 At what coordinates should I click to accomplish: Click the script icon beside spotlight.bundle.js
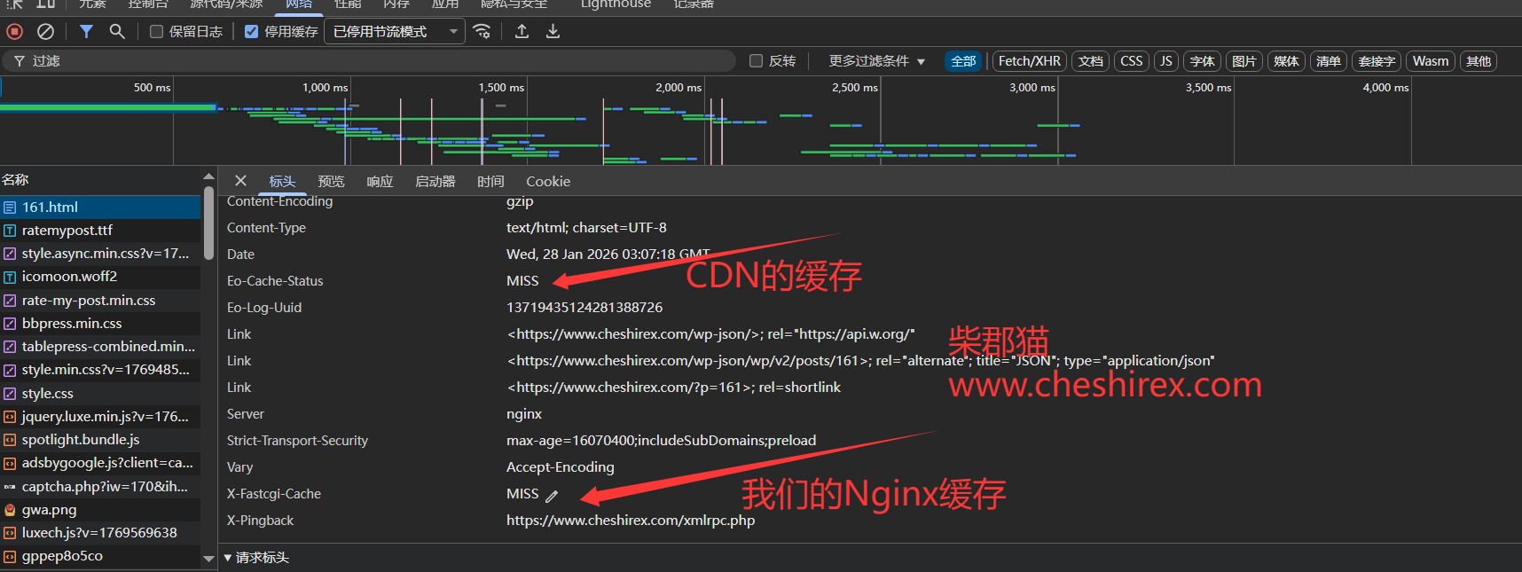10,440
